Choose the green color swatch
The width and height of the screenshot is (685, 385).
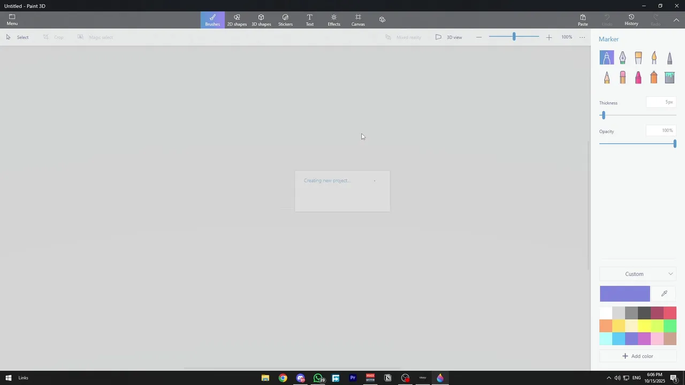click(670, 326)
